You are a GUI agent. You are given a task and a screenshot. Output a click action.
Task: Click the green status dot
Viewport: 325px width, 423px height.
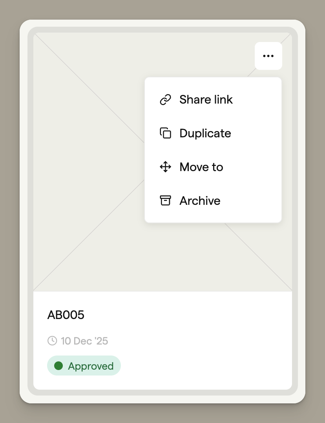[58, 366]
